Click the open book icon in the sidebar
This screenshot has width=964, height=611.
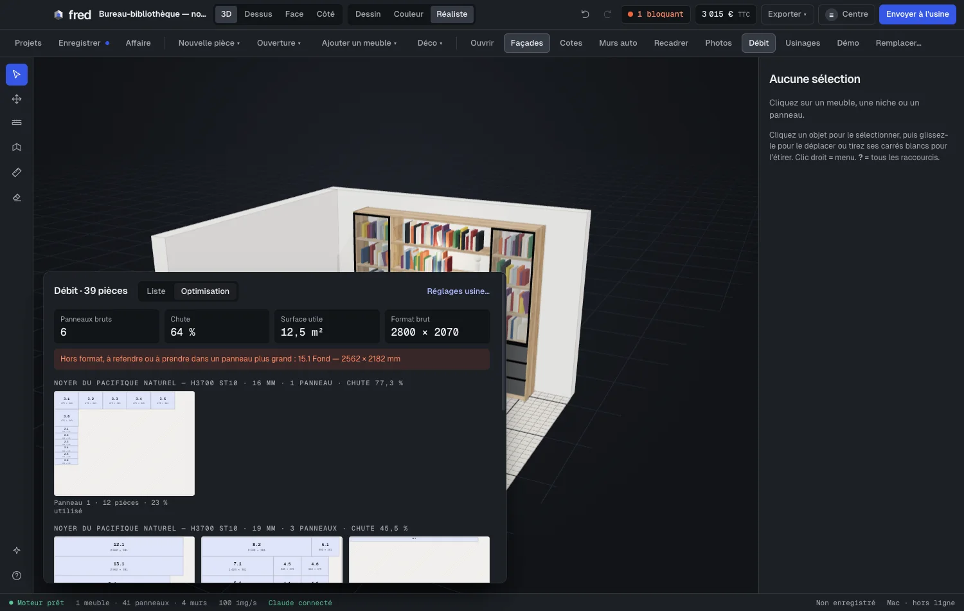click(17, 147)
